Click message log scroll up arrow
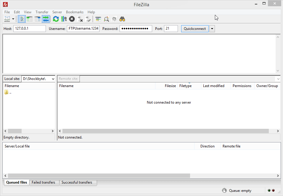Image resolution: width=283 pixels, height=196 pixels. [x=278, y=37]
